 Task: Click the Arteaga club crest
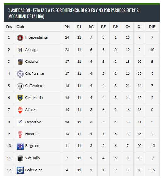point(20,50)
